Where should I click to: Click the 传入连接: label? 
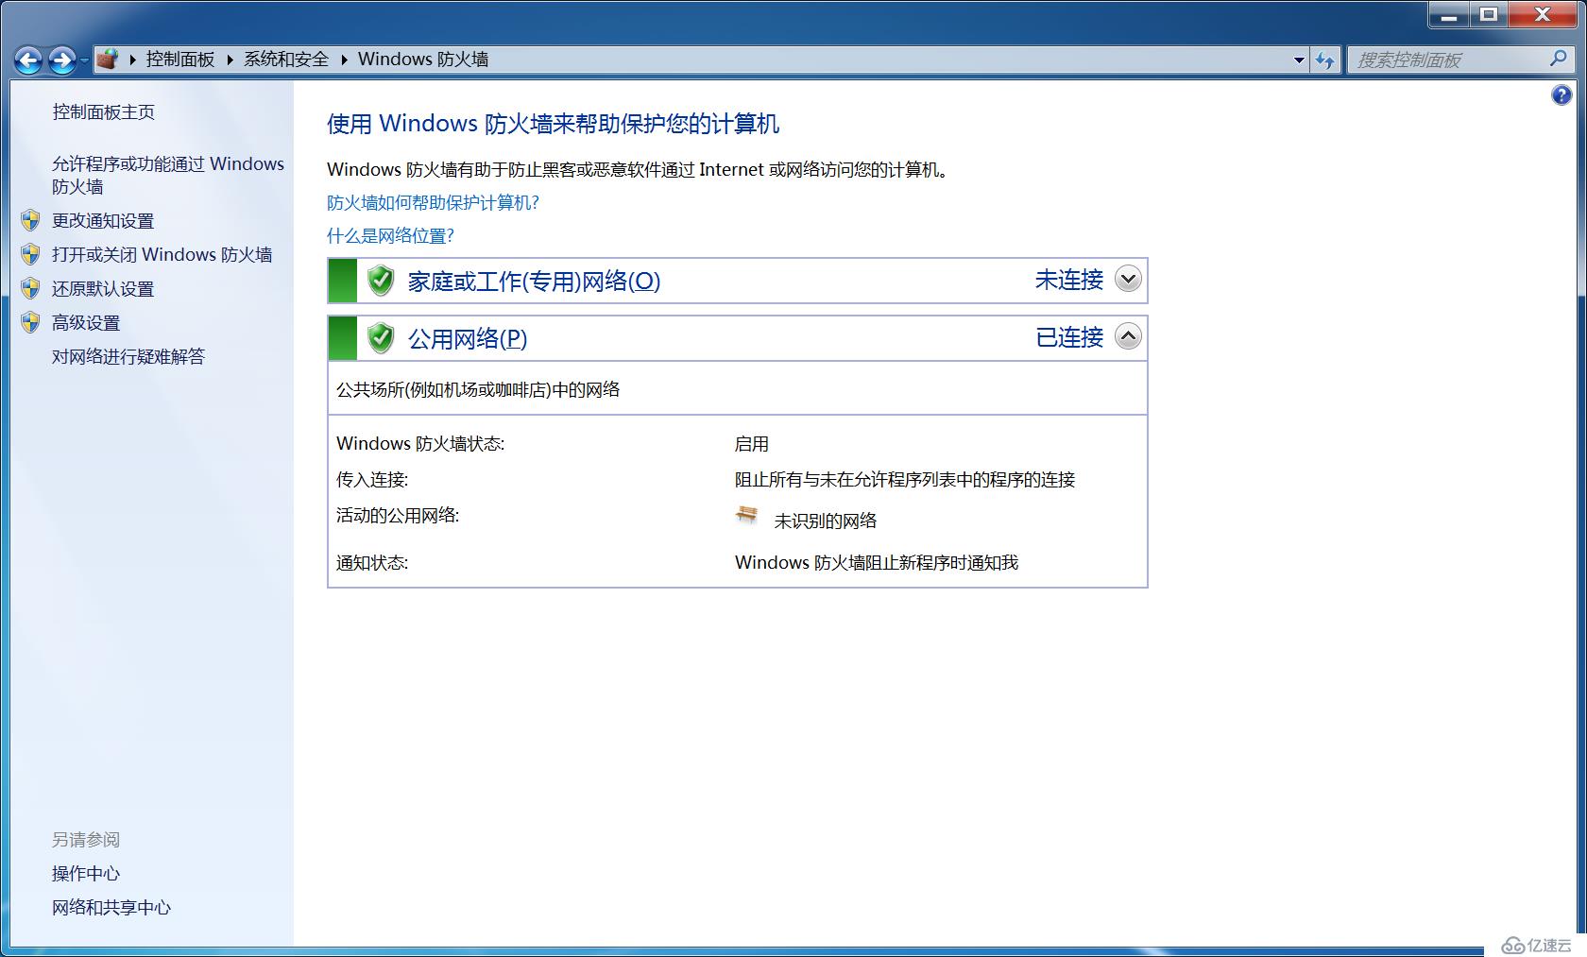[x=372, y=480]
